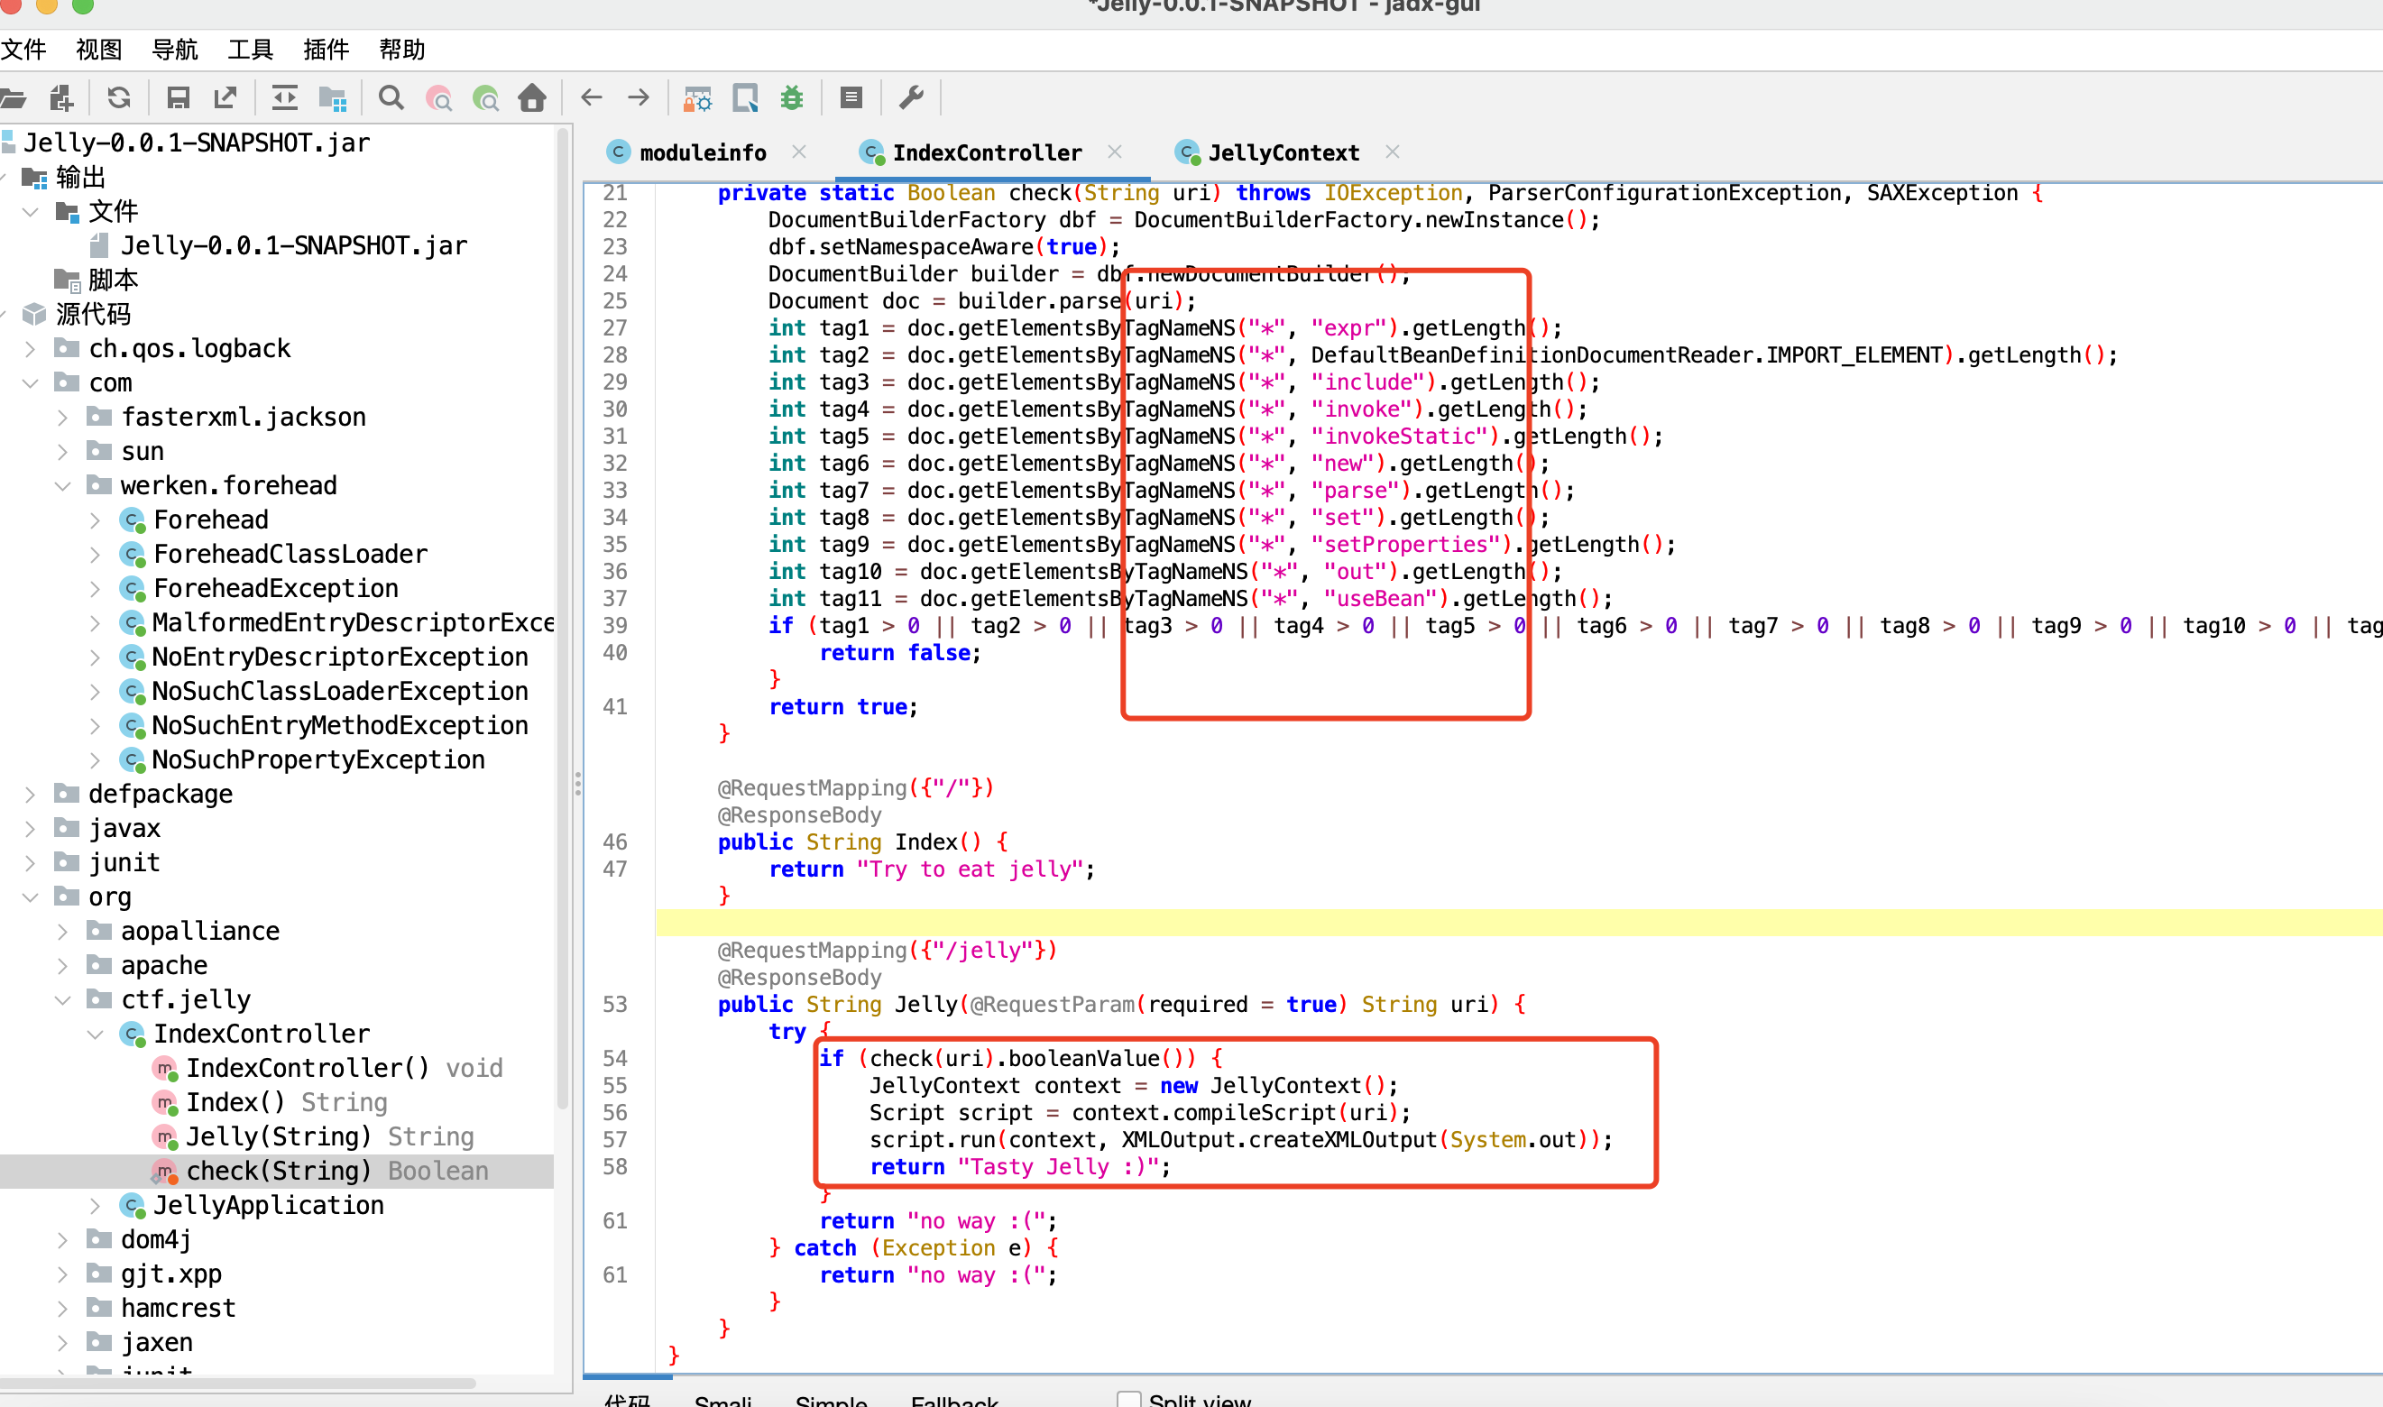Open the log viewer icon

point(851,97)
